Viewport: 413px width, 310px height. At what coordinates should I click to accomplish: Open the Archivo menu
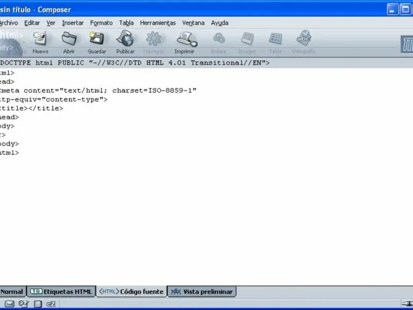[x=9, y=23]
